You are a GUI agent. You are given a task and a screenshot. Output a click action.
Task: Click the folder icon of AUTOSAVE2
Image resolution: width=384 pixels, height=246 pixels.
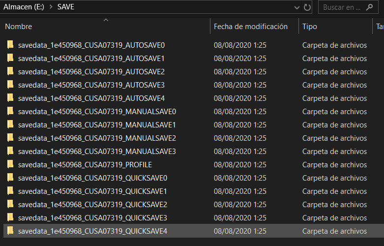tap(10, 71)
